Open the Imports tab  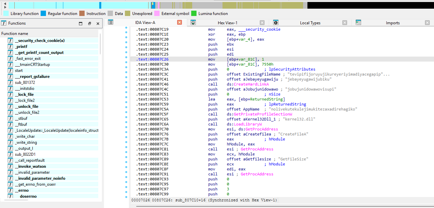[393, 23]
